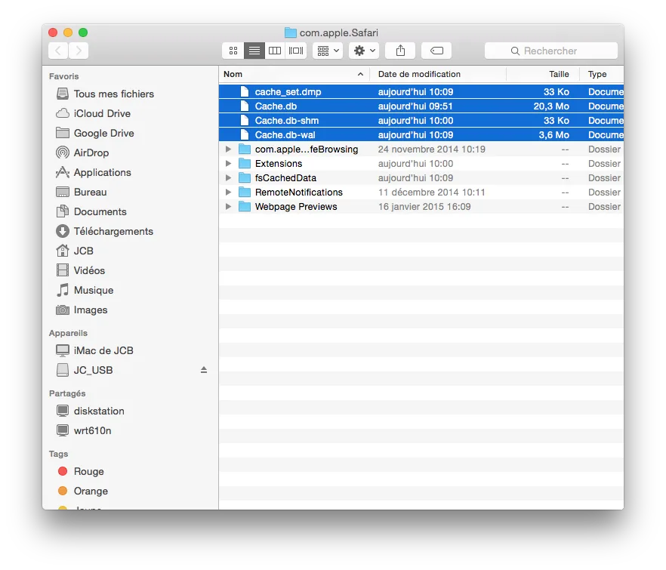
Task: Select the Rouge red tag
Action: [88, 471]
